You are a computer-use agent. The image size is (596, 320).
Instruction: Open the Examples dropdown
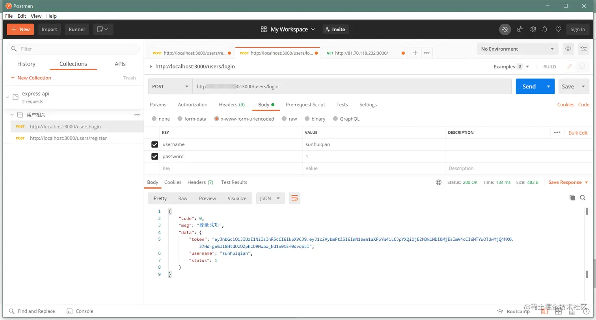click(511, 67)
